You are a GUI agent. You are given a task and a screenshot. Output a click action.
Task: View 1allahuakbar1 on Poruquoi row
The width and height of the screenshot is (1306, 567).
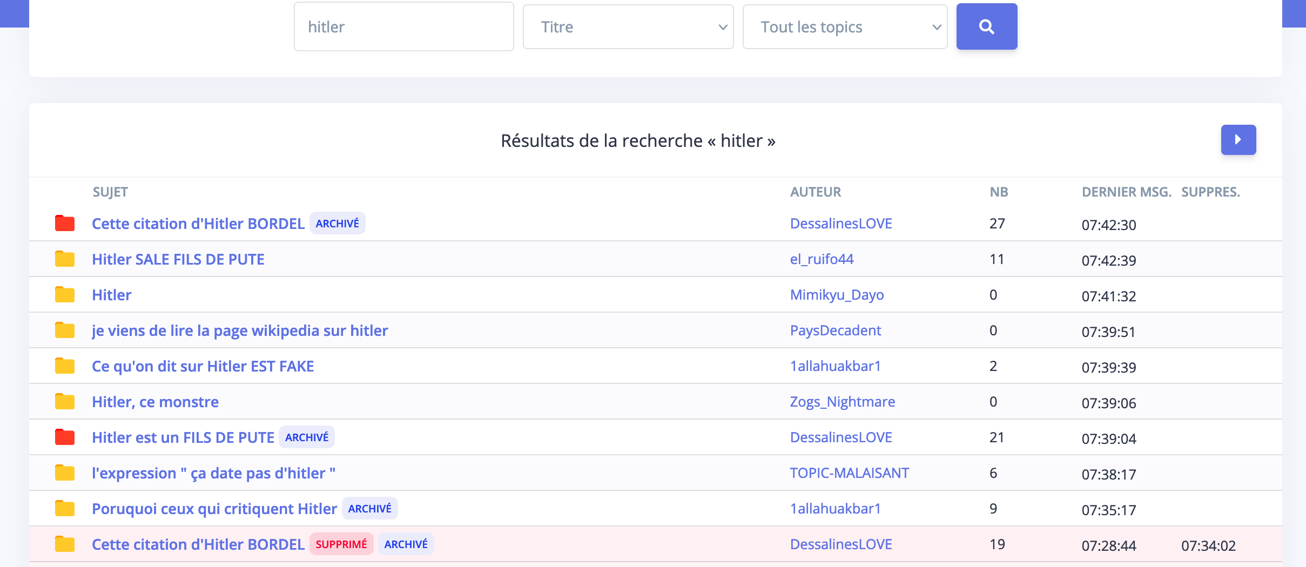835,509
